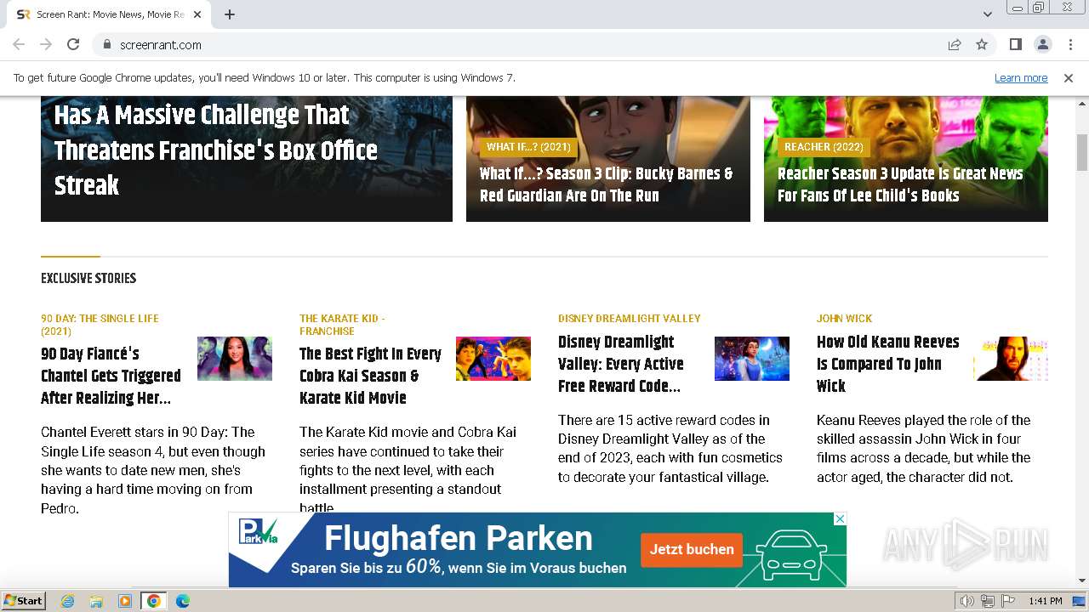Open the Action Center flag icon
The height and width of the screenshot is (612, 1089).
[1008, 601]
